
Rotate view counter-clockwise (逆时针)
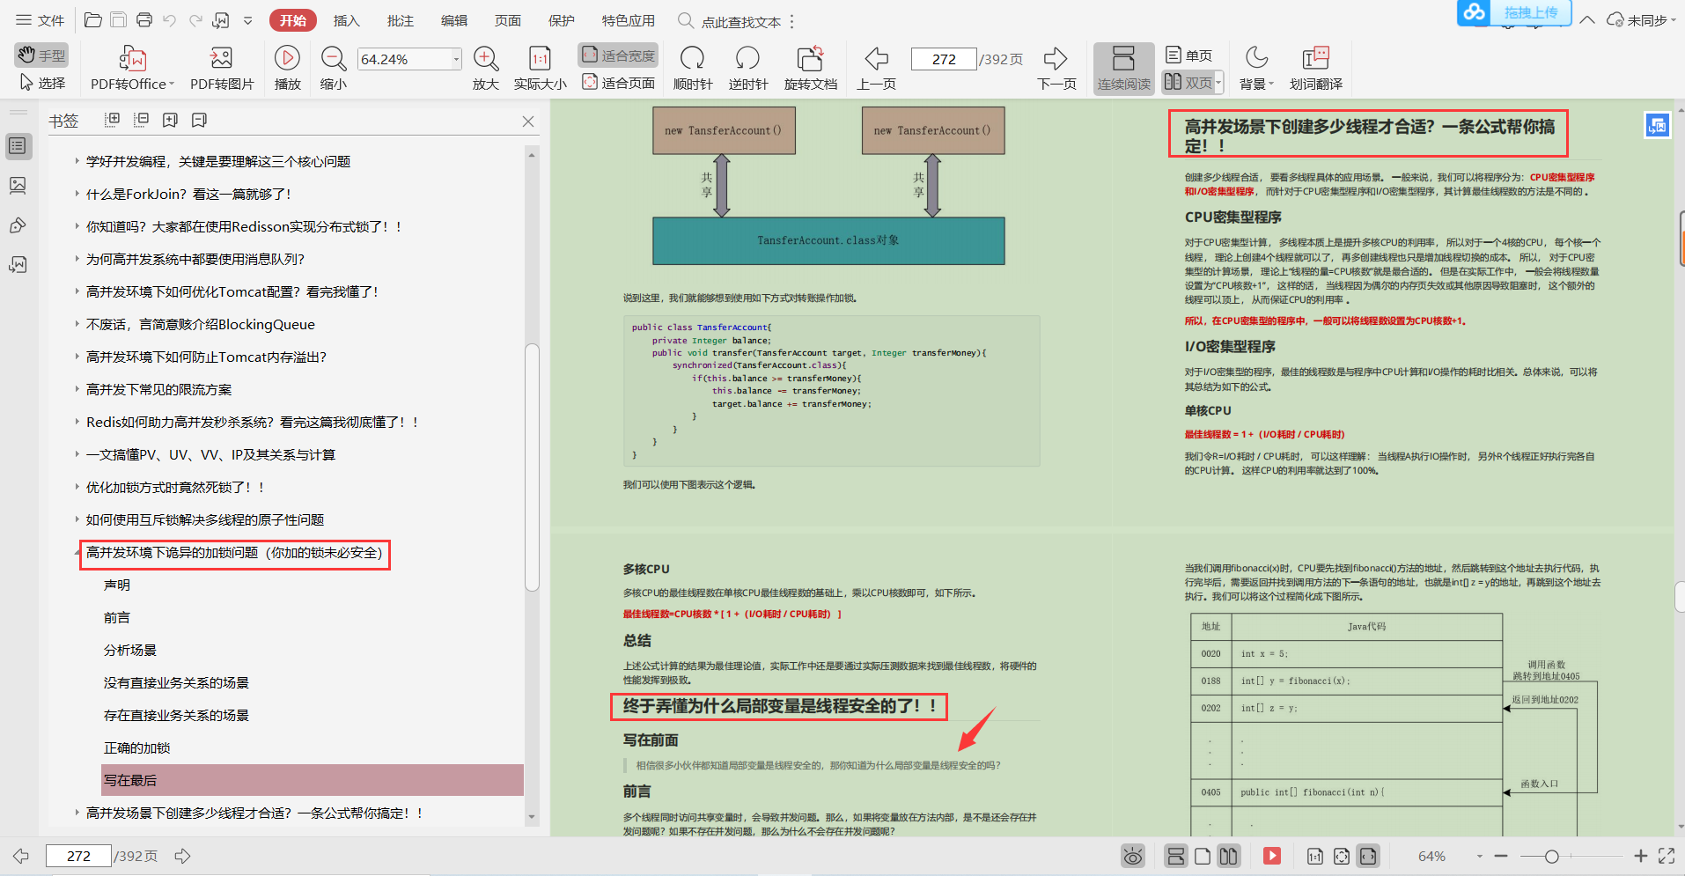click(x=748, y=69)
